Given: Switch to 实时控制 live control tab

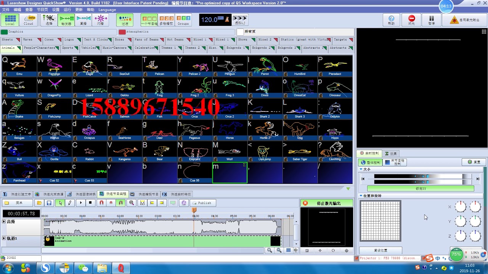Looking at the screenshot, I should pos(369,153).
